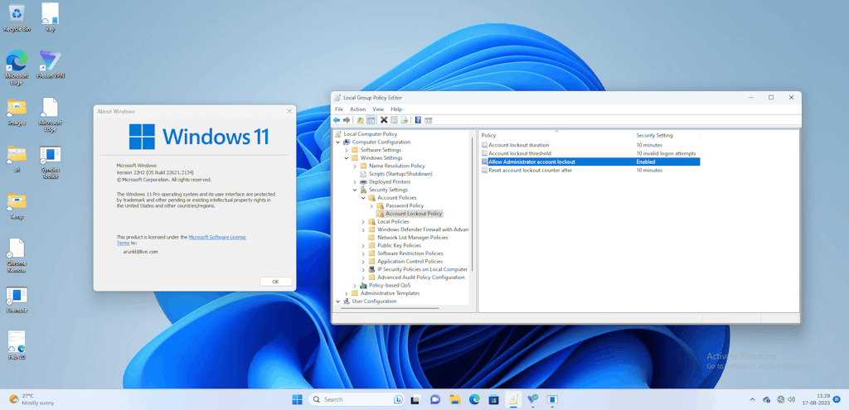Click the volume speaker tray icon
Screen dimensions: 849x410
tap(792, 400)
